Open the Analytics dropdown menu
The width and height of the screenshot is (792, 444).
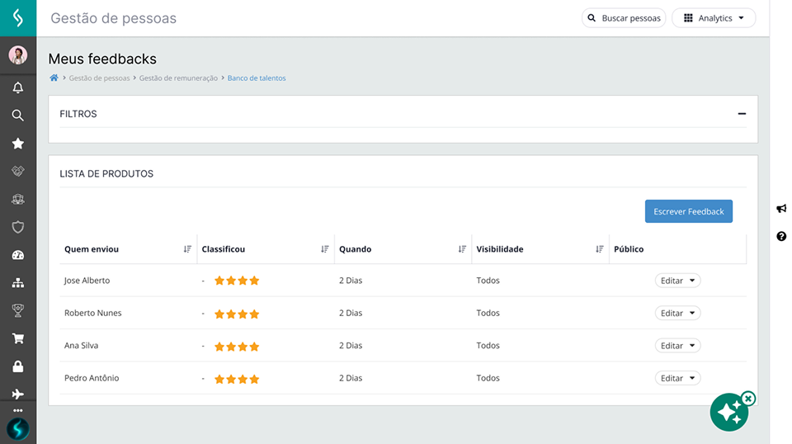point(714,18)
